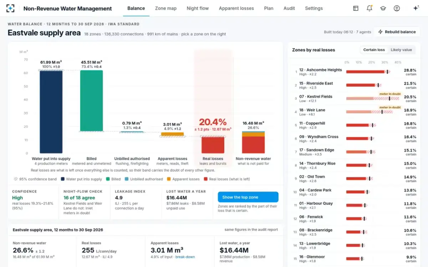The height and width of the screenshot is (267, 428).
Task: Switch to the Balance tab
Action: 136,8
